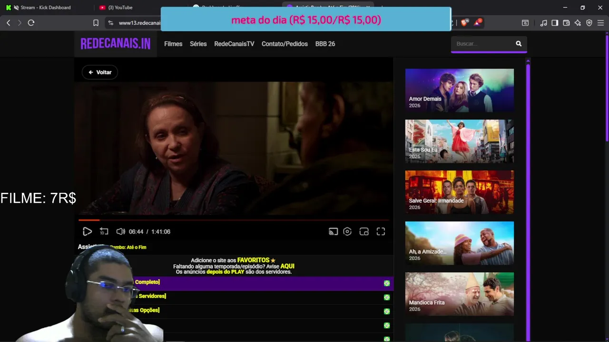Click flag icon on Opções row
Image resolution: width=609 pixels, height=342 pixels.
(387, 312)
